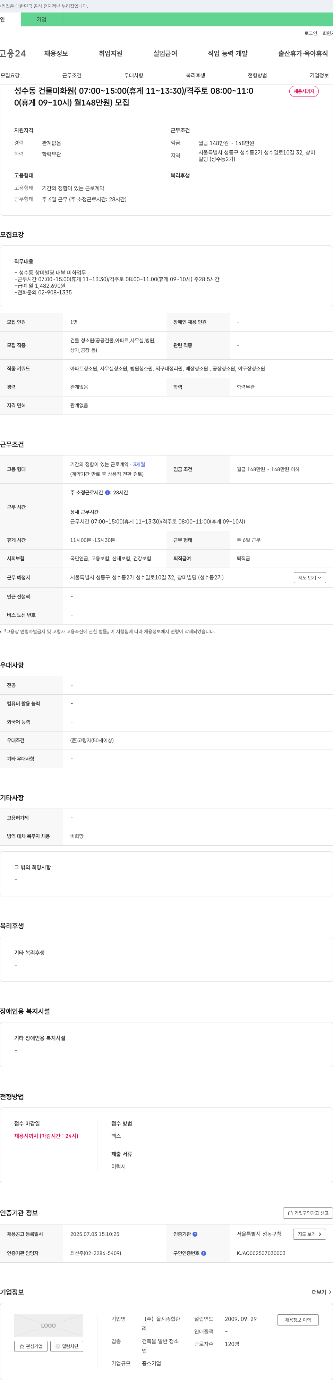This screenshot has height=1380, width=333.
Task: Click certification number KJAQ002507030003
Action: (261, 1254)
